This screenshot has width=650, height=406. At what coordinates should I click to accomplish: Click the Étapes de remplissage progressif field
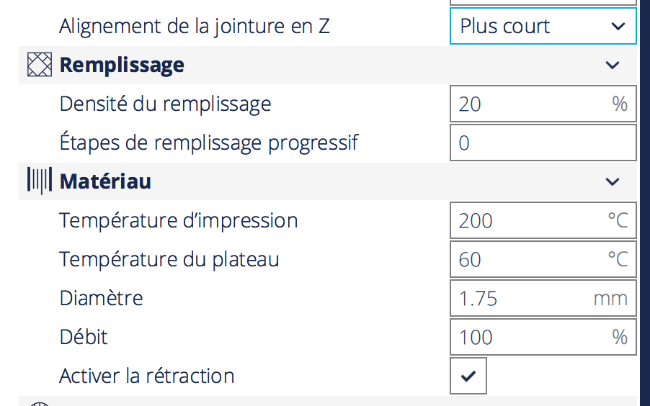[543, 143]
